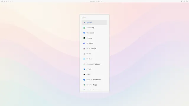This screenshot has height=106, width=189.
Task: Launch Aether from the app list
Action: 94,22
